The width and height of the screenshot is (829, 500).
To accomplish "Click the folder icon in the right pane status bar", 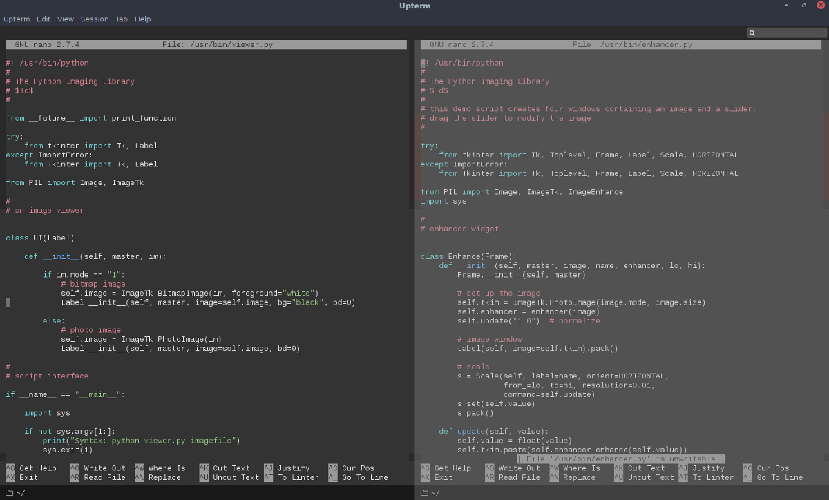I will (423, 493).
